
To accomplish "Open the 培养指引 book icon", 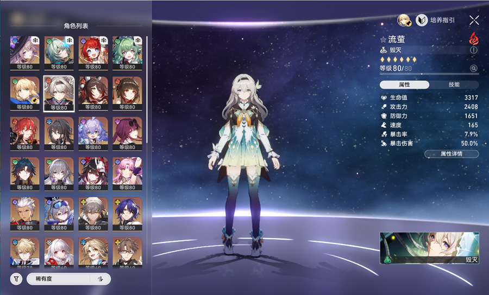I will pyautogui.click(x=422, y=20).
